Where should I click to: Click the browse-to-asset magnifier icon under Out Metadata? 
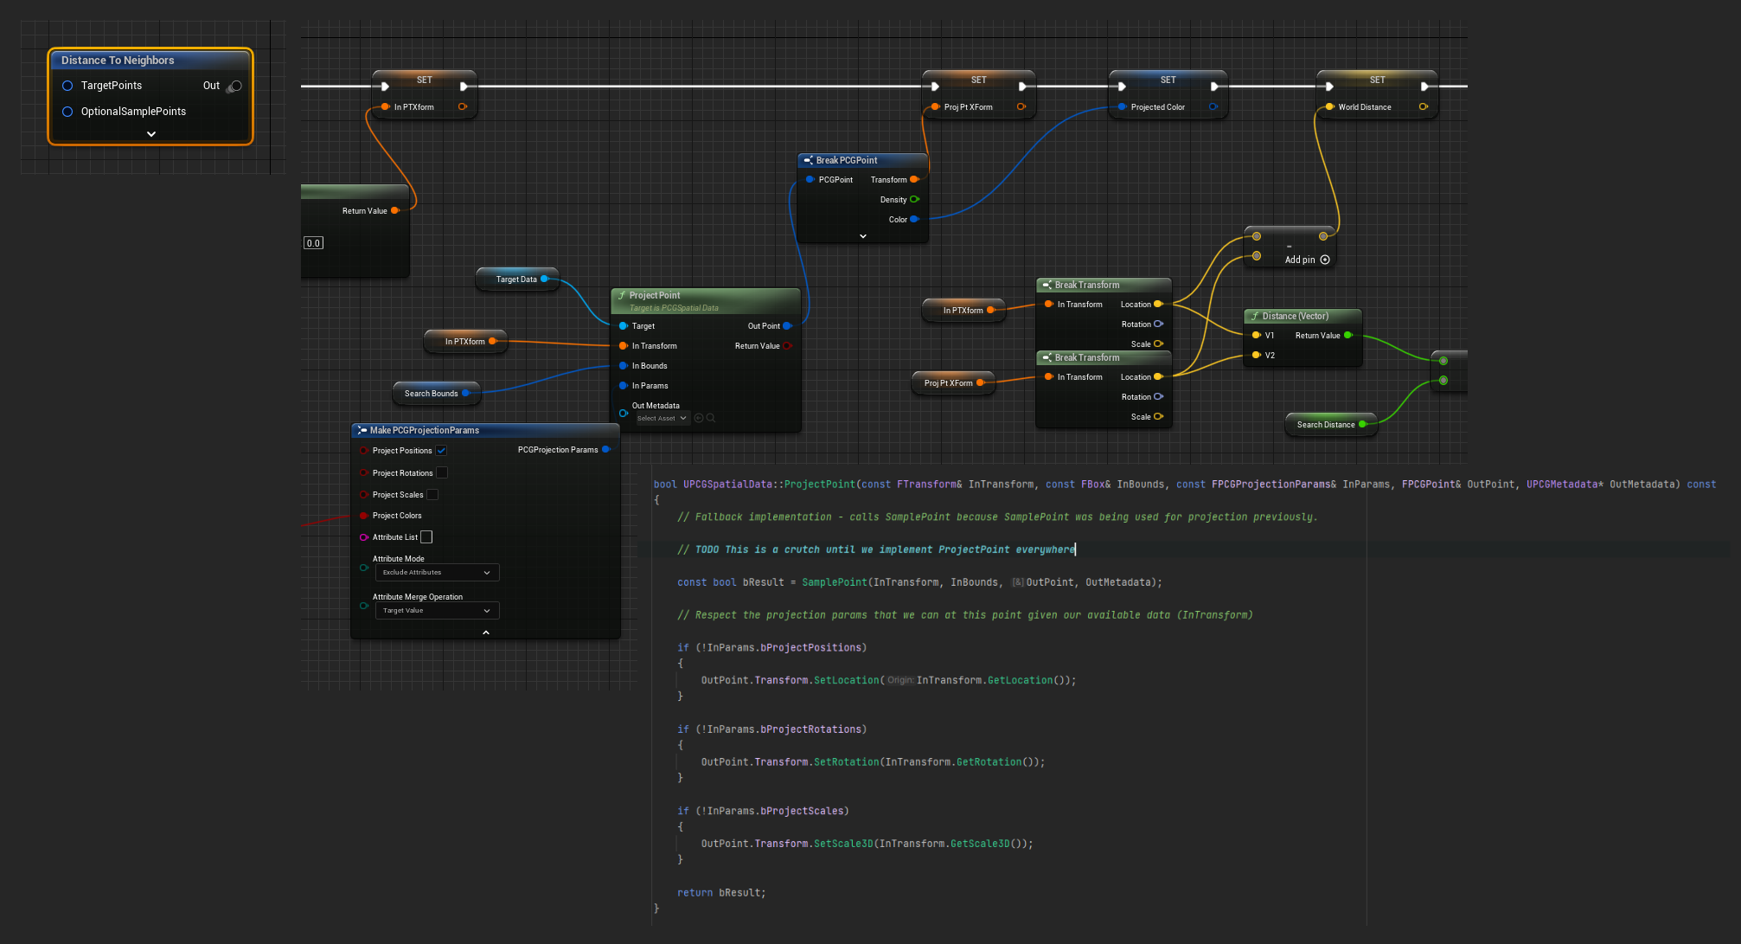click(711, 418)
